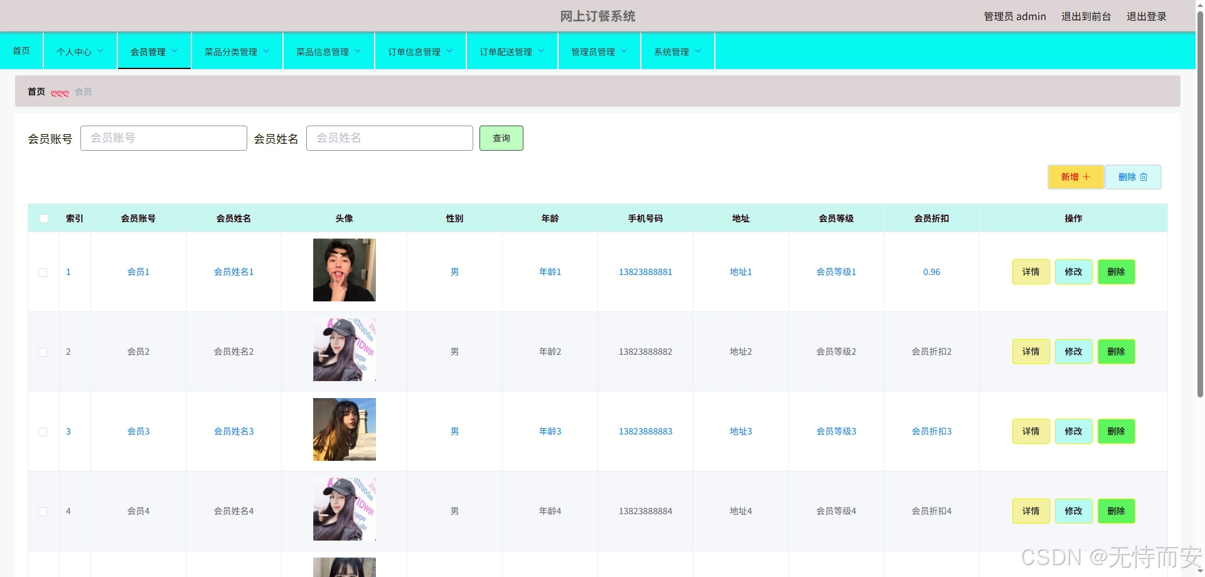Click 修改 for member 会员2
This screenshot has height=577, width=1205.
1074,352
